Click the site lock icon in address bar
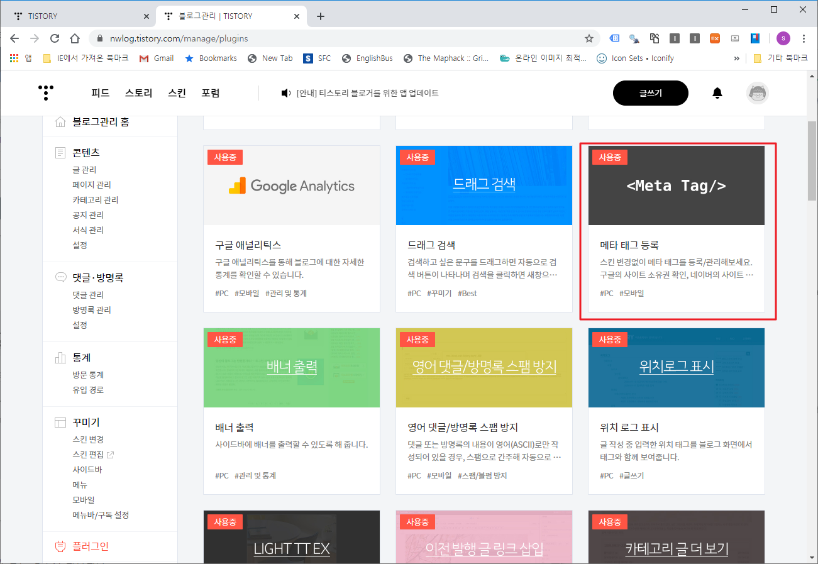Screen dimensions: 818x564 [100, 38]
